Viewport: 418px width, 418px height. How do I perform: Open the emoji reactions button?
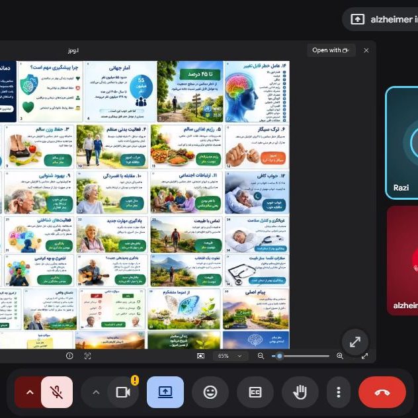click(x=210, y=392)
